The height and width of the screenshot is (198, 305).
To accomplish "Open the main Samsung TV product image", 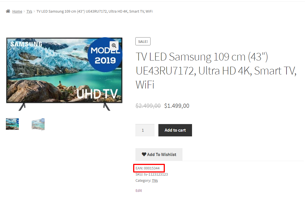I will (64, 74).
